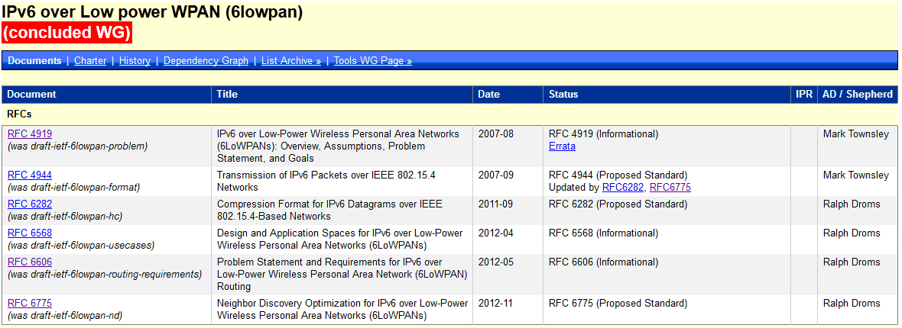Image resolution: width=902 pixels, height=328 pixels.
Task: Click title 'Problem Statement and Requirements for IPv6'
Action: click(x=314, y=262)
